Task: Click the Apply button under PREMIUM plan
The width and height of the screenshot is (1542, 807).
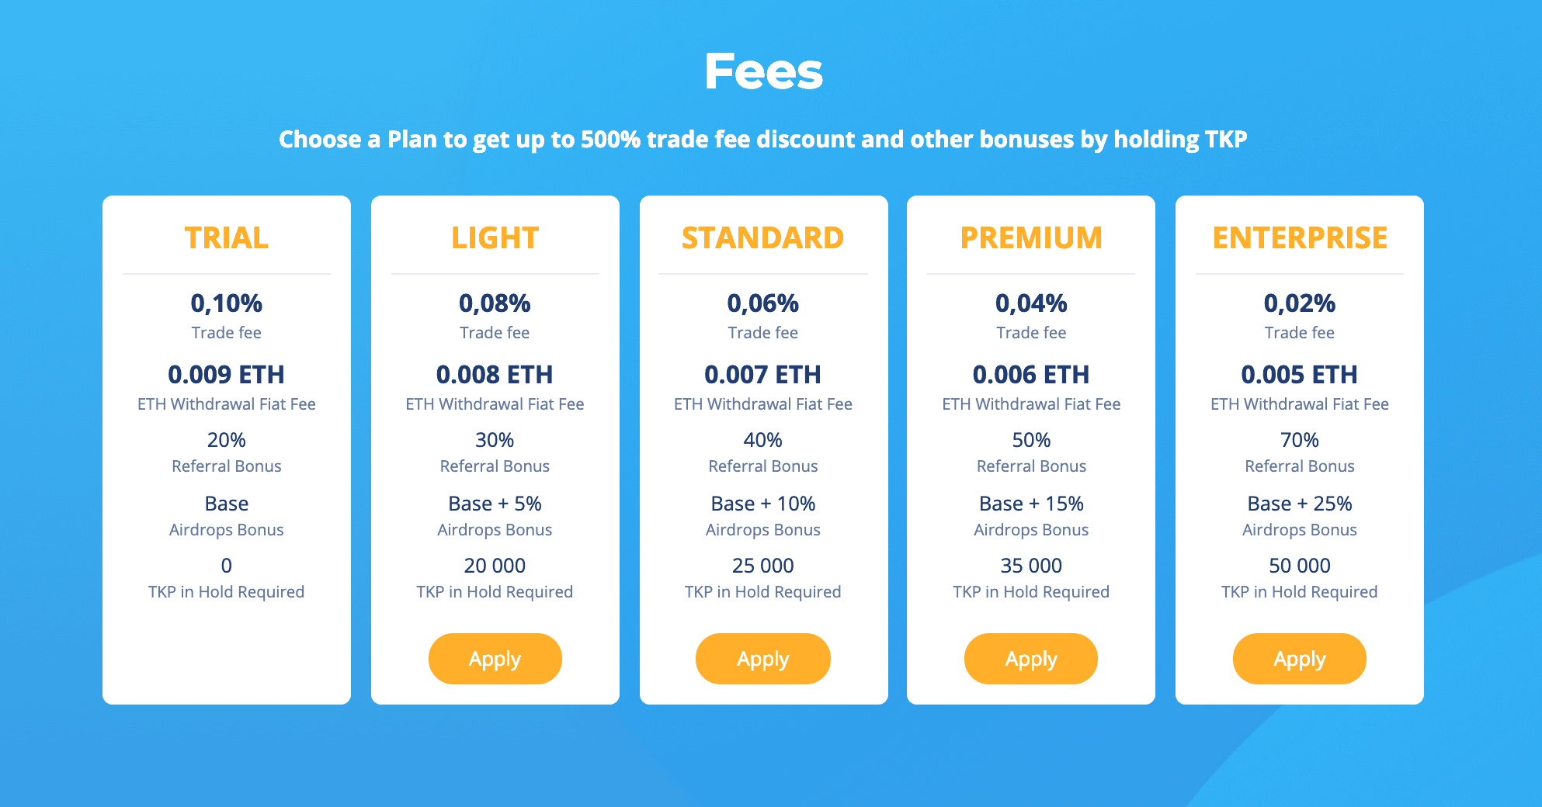Action: point(1030,658)
